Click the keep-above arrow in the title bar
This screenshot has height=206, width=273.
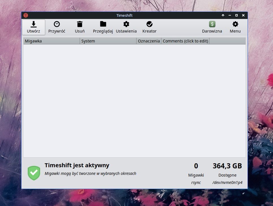[223, 15]
